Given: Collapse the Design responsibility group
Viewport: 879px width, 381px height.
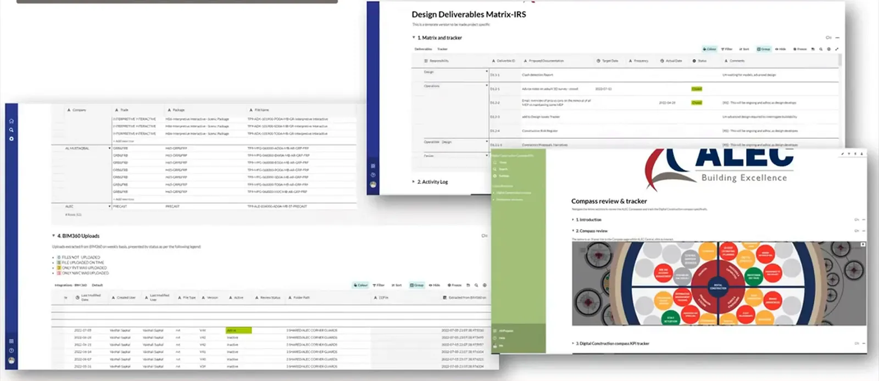Looking at the screenshot, I should click(487, 71).
